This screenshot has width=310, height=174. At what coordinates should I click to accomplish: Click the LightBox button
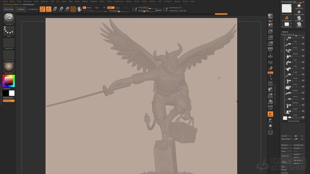pos(21,9)
